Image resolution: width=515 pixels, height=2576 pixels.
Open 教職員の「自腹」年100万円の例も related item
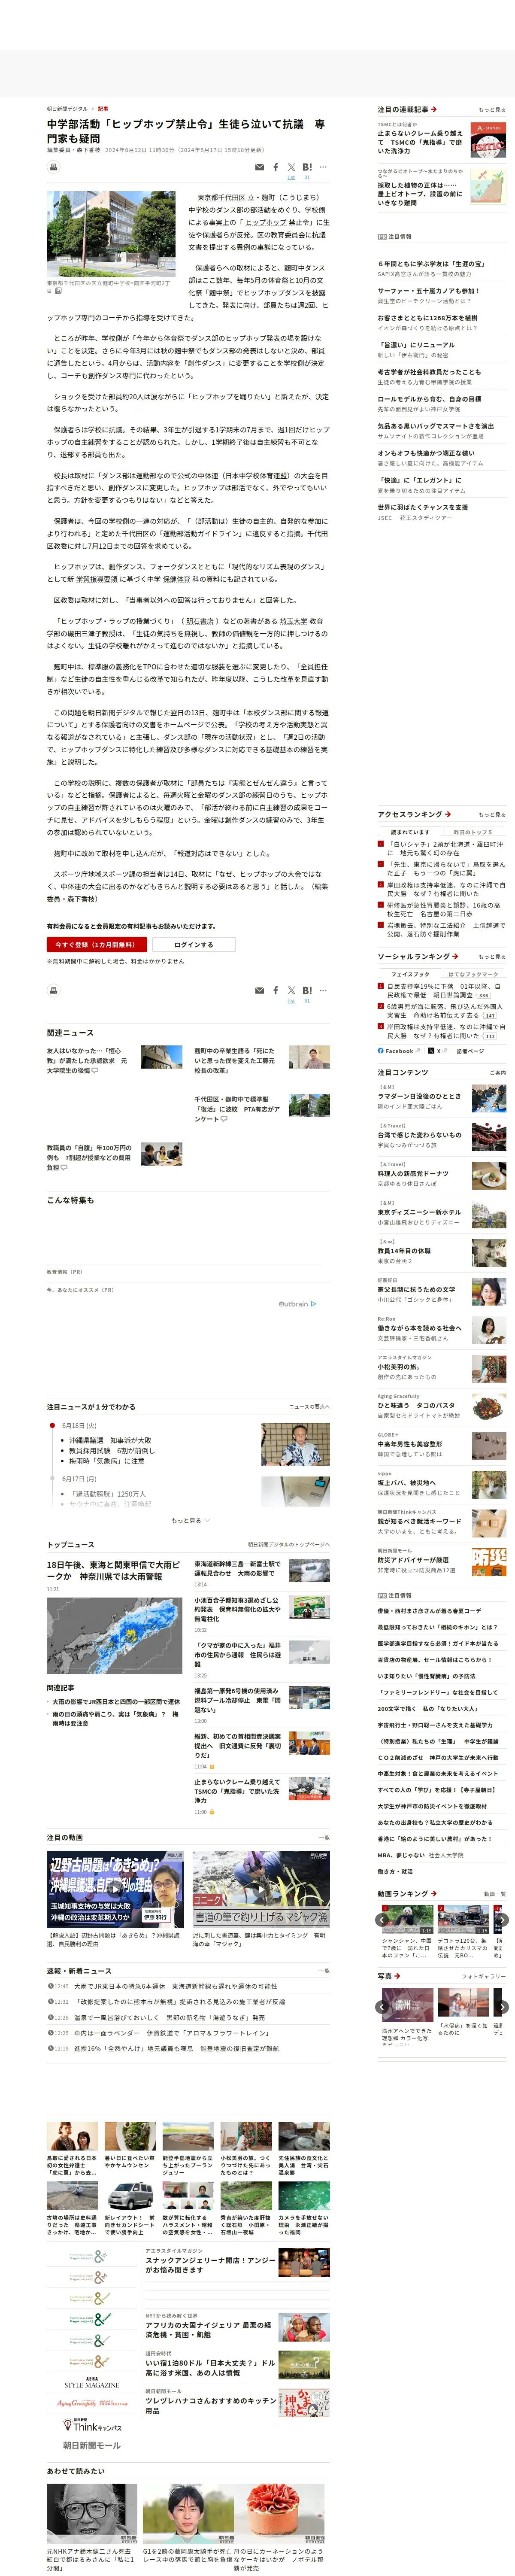(x=89, y=1157)
